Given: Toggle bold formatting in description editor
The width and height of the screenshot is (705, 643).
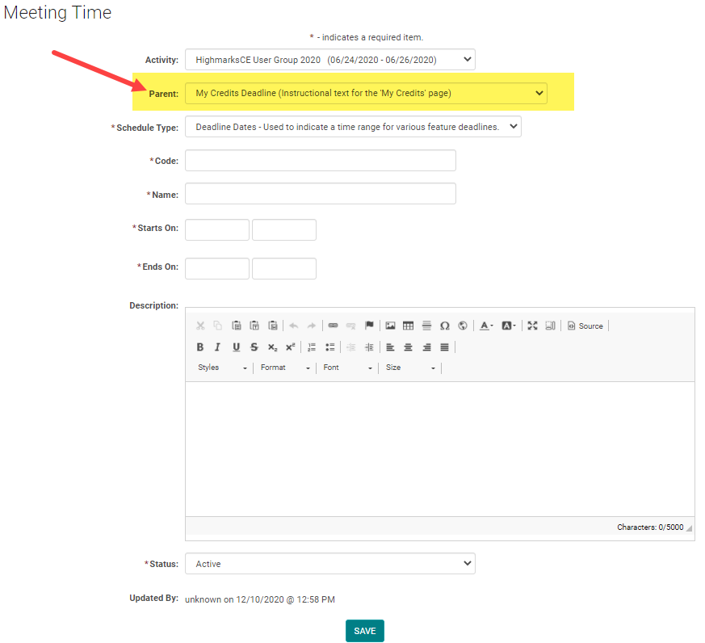Looking at the screenshot, I should tap(200, 347).
